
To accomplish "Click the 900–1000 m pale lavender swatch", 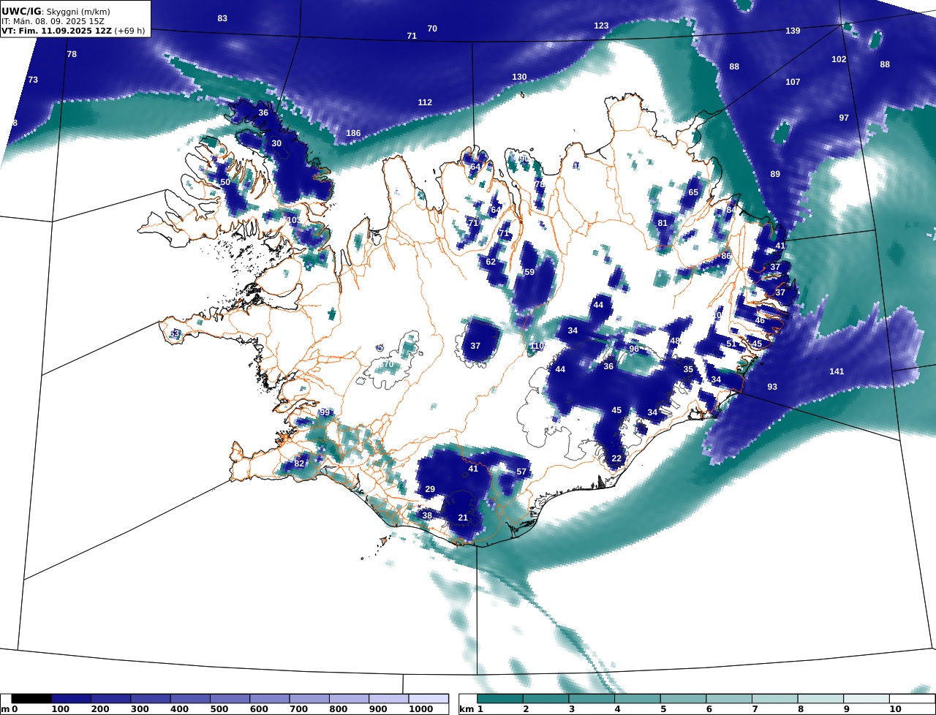I will [388, 699].
